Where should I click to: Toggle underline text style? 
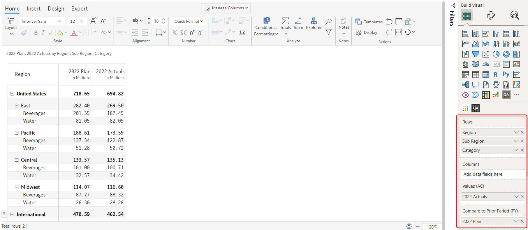click(50, 33)
